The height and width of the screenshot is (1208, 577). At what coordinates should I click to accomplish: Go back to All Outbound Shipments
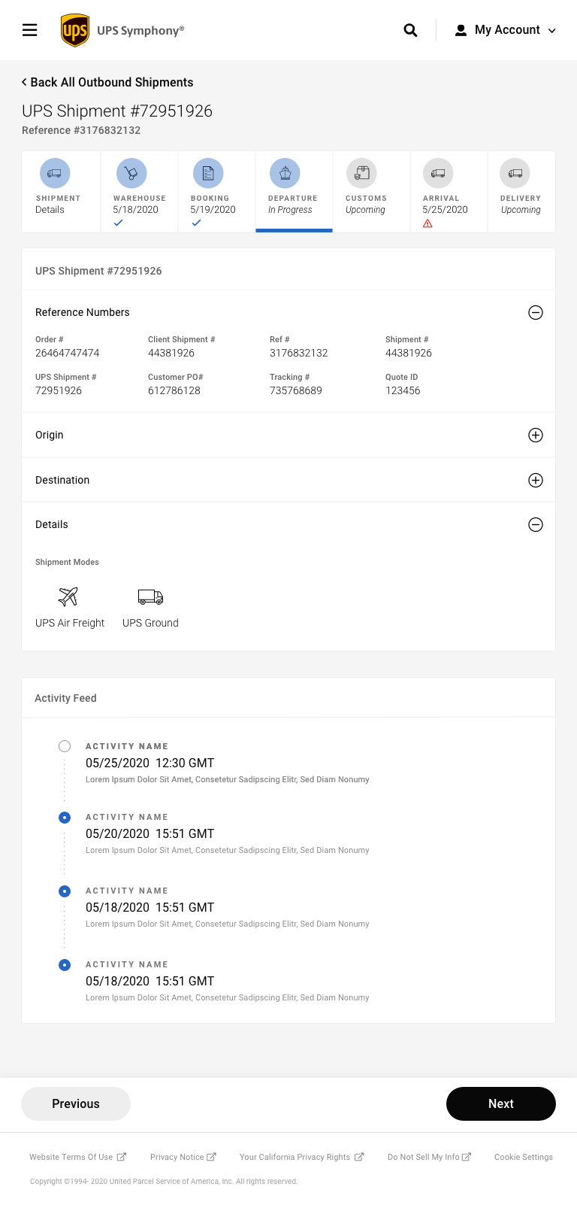click(107, 82)
